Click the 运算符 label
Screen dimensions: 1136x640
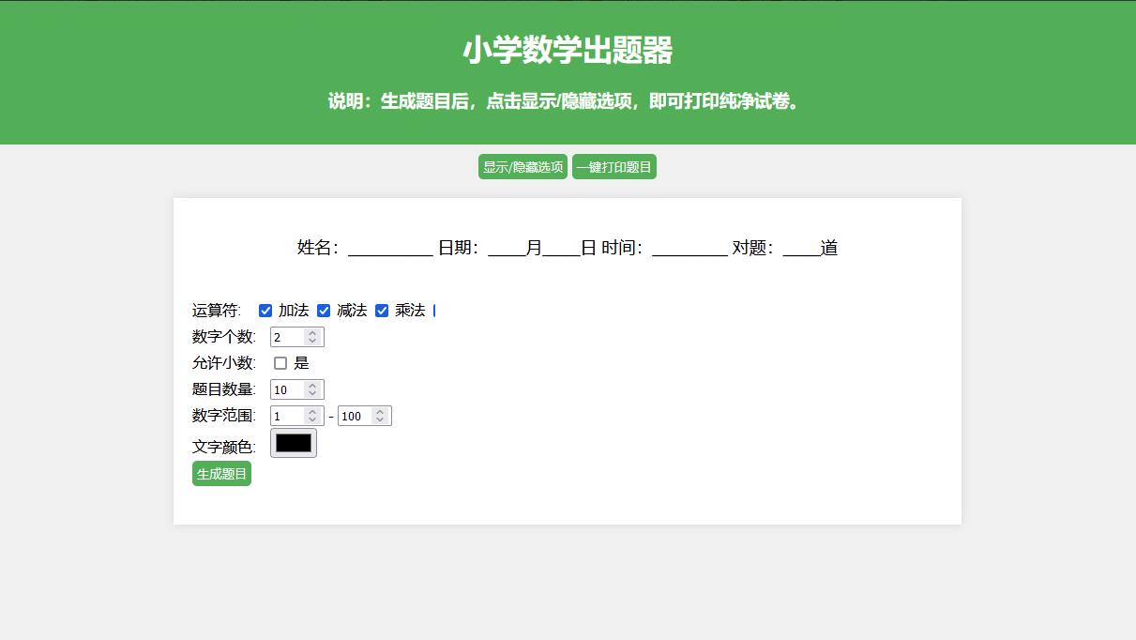click(x=217, y=311)
